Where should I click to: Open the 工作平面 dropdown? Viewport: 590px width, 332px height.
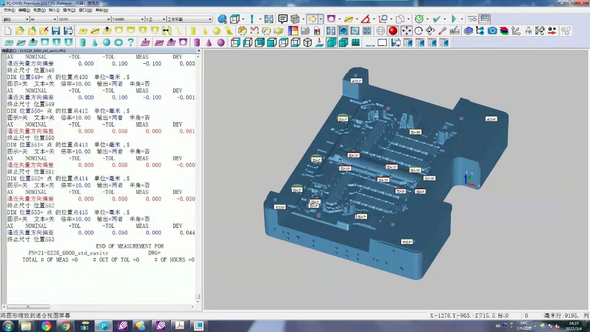210,20
